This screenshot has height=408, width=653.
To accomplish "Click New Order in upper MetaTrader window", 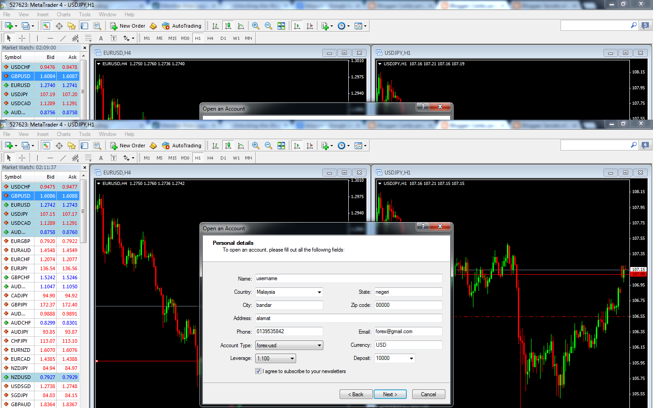I will pos(128,26).
